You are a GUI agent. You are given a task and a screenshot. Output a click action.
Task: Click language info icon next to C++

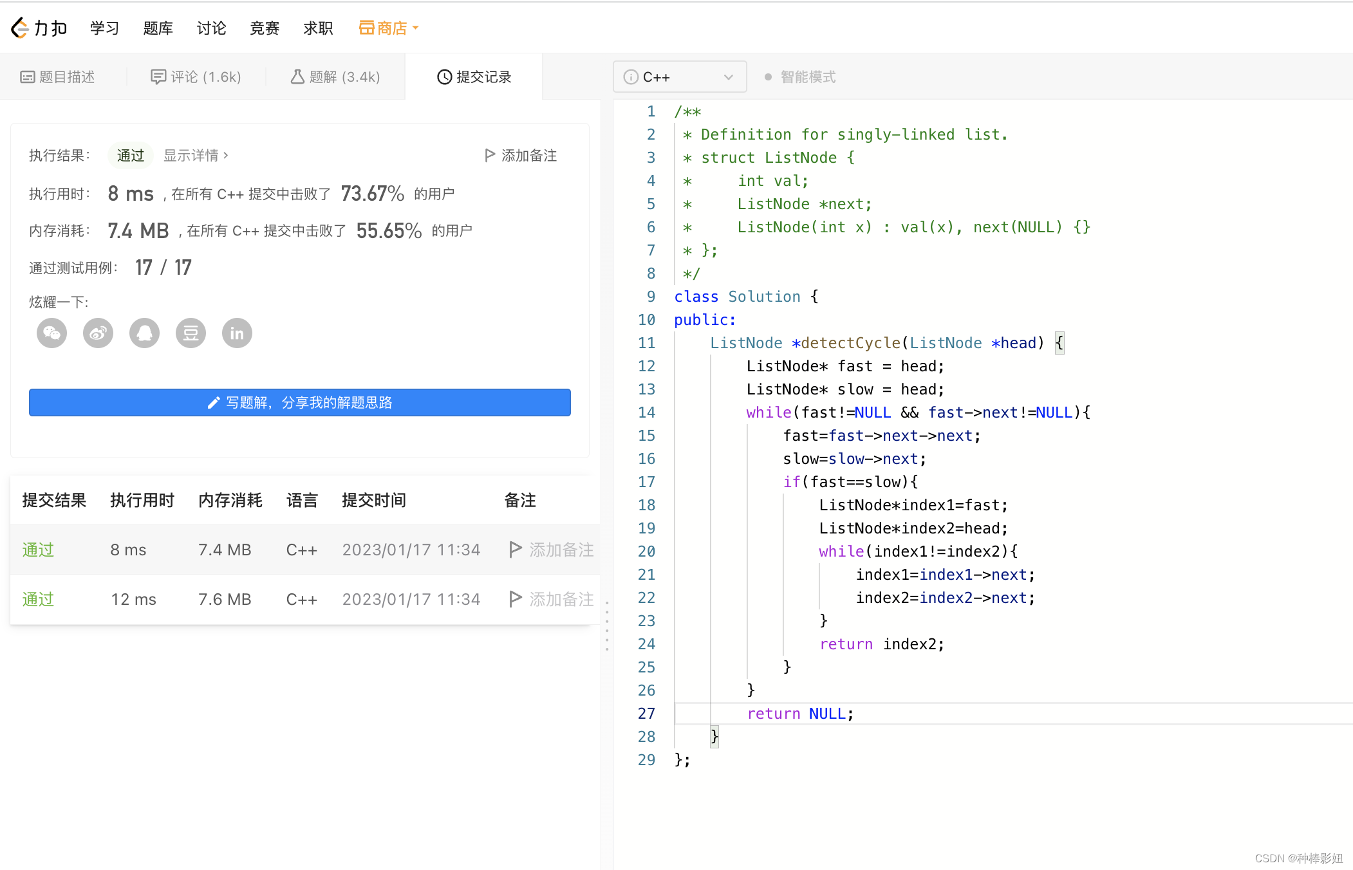[x=631, y=77]
